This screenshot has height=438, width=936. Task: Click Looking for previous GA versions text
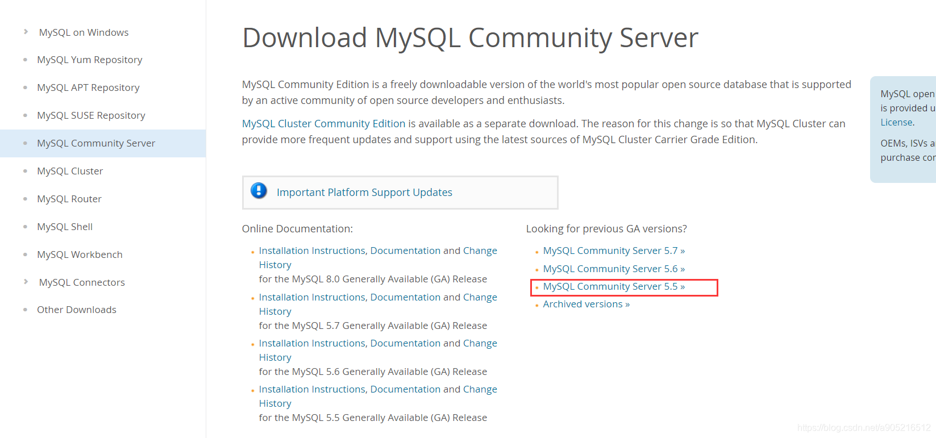[x=606, y=229]
